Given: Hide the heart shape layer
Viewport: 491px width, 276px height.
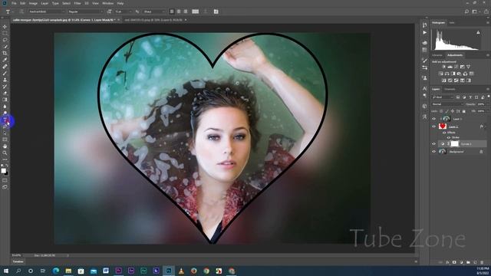Looking at the screenshot, I should 434,127.
